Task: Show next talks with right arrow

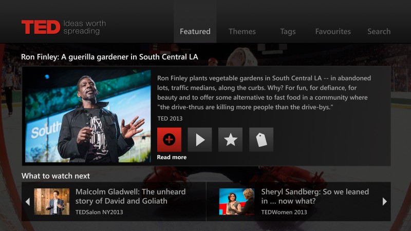Action: tap(384, 201)
